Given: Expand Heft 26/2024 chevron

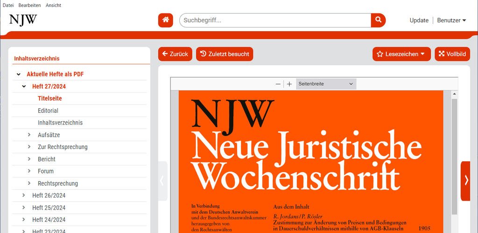Looking at the screenshot, I should click(24, 195).
